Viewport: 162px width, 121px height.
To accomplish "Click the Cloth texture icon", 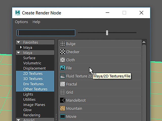I will [x=63, y=60].
